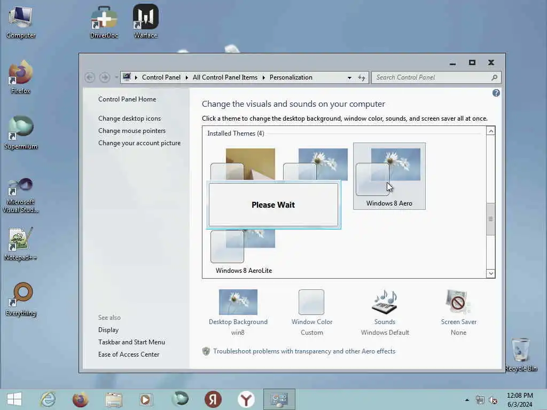Open the Screen Saver settings icon
The height and width of the screenshot is (410, 547).
click(x=458, y=302)
